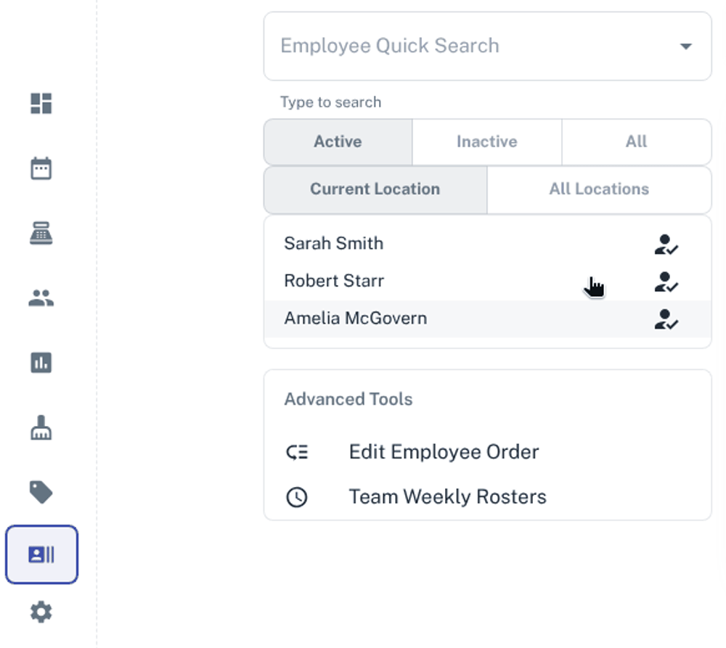This screenshot has height=648, width=726.
Task: Open the reports bar chart icon
Action: click(x=41, y=362)
